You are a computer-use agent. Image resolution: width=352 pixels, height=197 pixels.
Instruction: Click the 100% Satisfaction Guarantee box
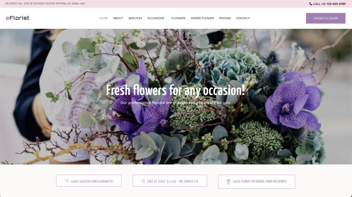point(89,181)
